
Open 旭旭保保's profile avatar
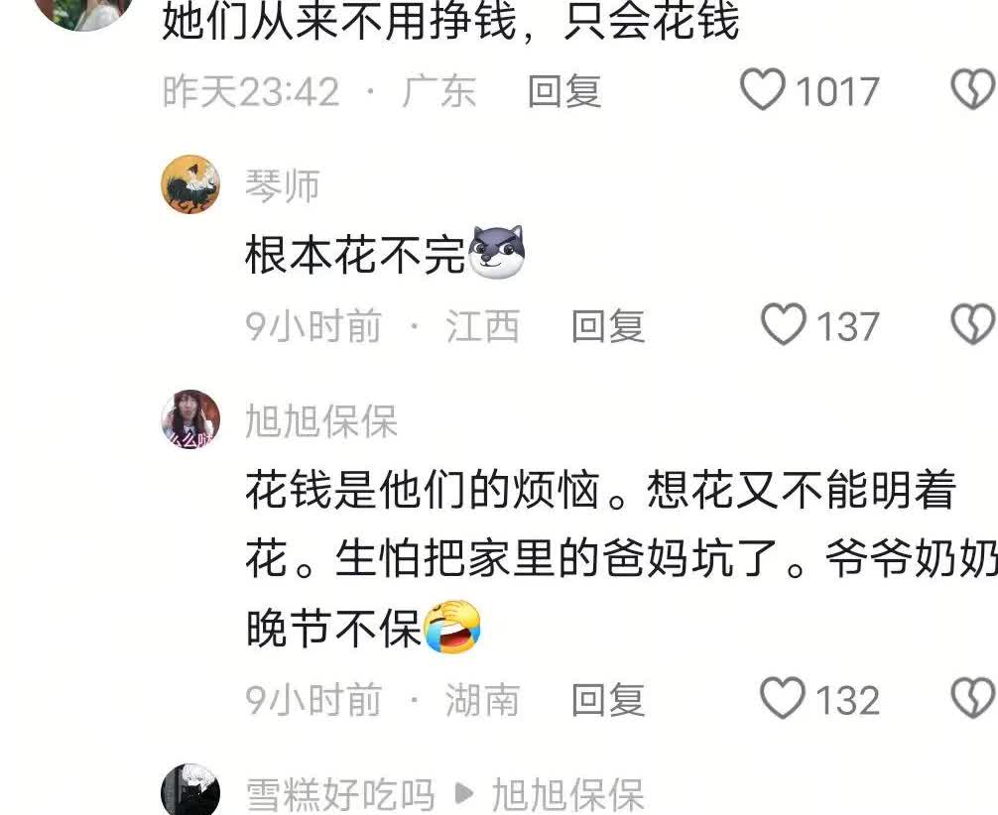click(190, 419)
